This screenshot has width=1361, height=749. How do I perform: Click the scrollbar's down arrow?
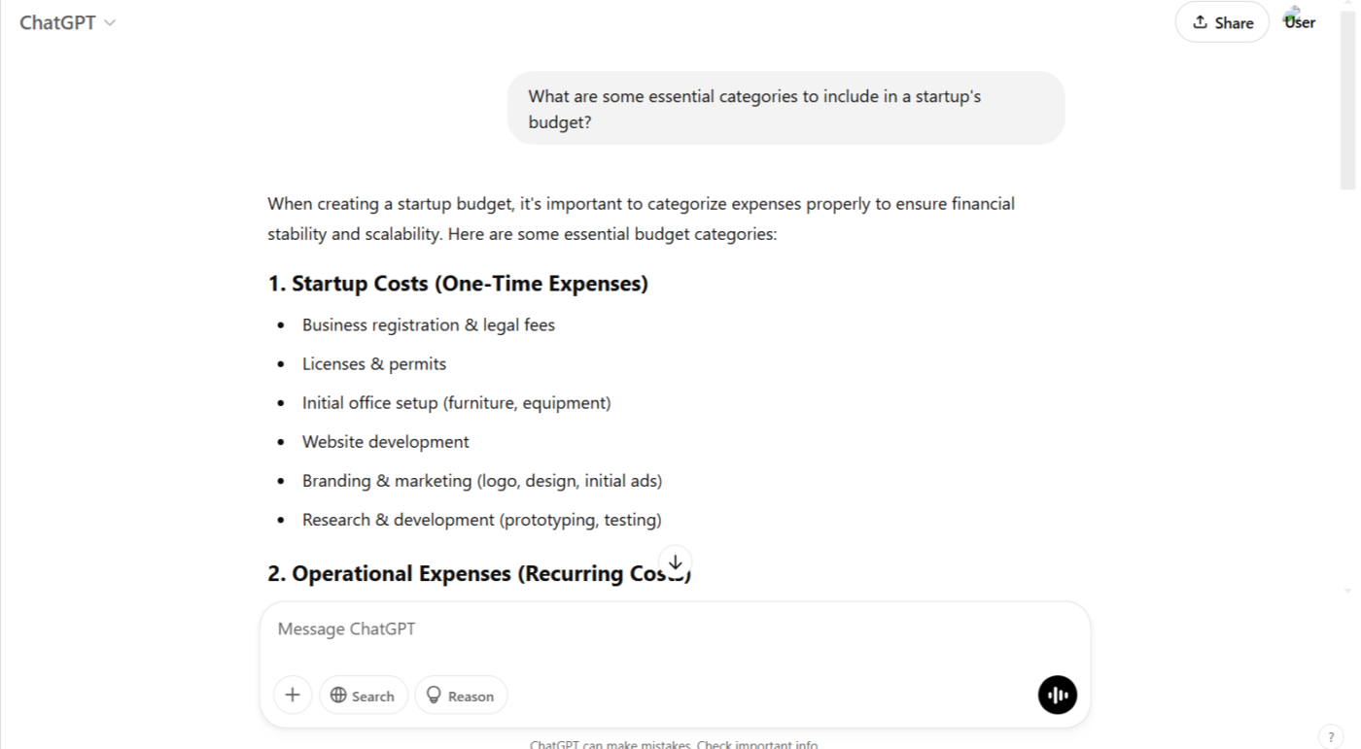pyautogui.click(x=1347, y=590)
